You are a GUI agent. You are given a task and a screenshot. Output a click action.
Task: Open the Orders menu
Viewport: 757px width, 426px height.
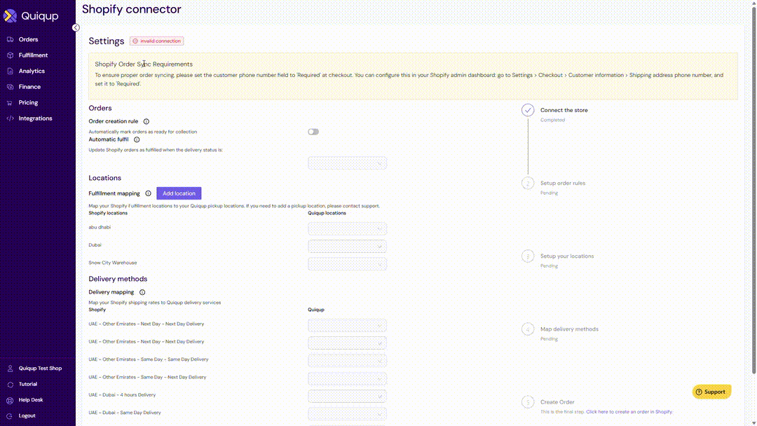28,39
